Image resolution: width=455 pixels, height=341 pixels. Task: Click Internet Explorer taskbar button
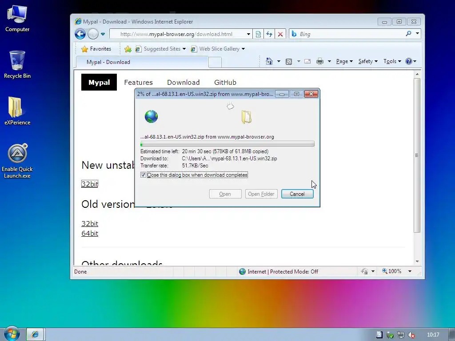[x=35, y=334]
